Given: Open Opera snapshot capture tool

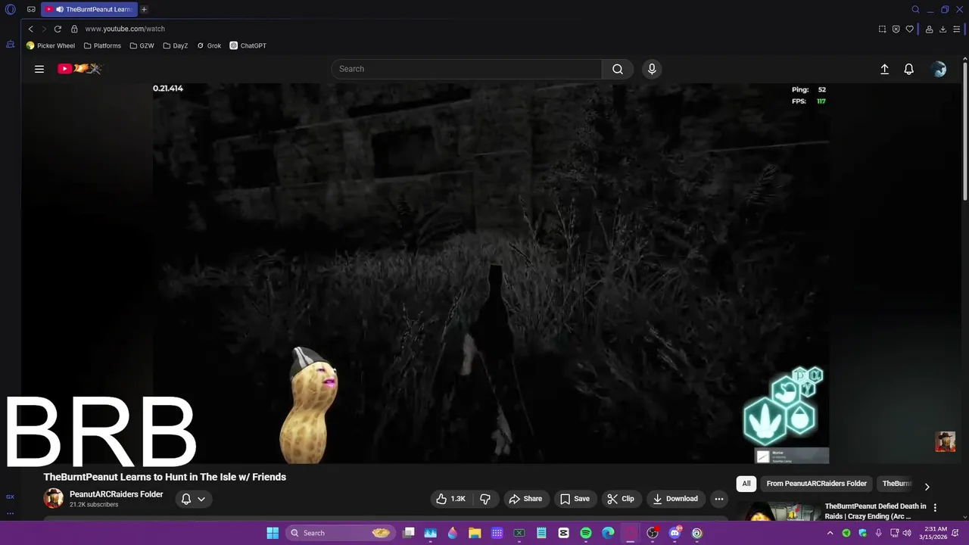Looking at the screenshot, I should [x=882, y=29].
